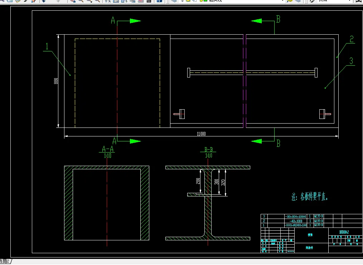
Task: Select the upper section label A
Action: [113, 20]
